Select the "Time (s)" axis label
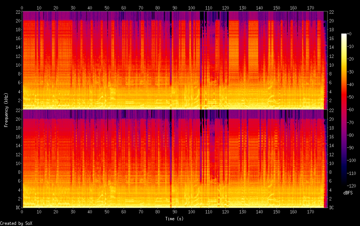Screen dimensions: 360x226 175,219
